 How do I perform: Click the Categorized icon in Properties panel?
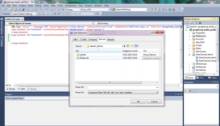click(186, 91)
